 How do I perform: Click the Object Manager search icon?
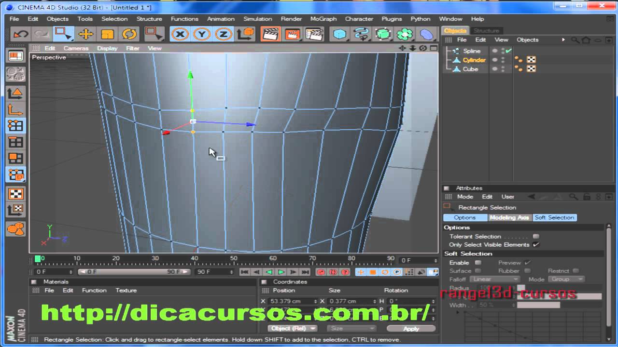[576, 40]
